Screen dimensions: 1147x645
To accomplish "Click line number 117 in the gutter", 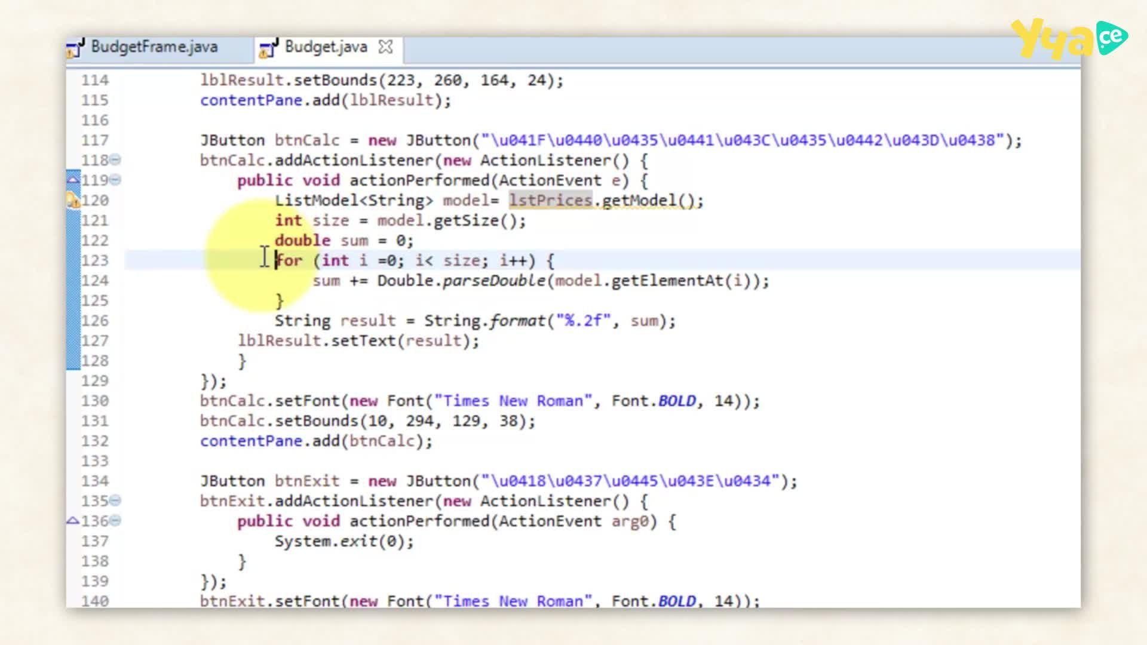I will coord(95,140).
